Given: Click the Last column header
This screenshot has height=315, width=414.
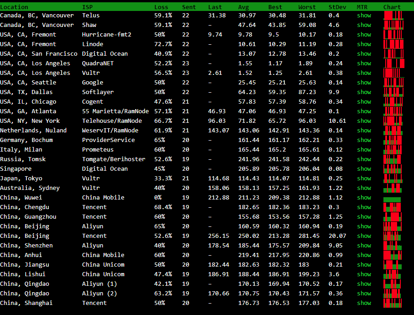Looking at the screenshot, I should [x=215, y=7].
